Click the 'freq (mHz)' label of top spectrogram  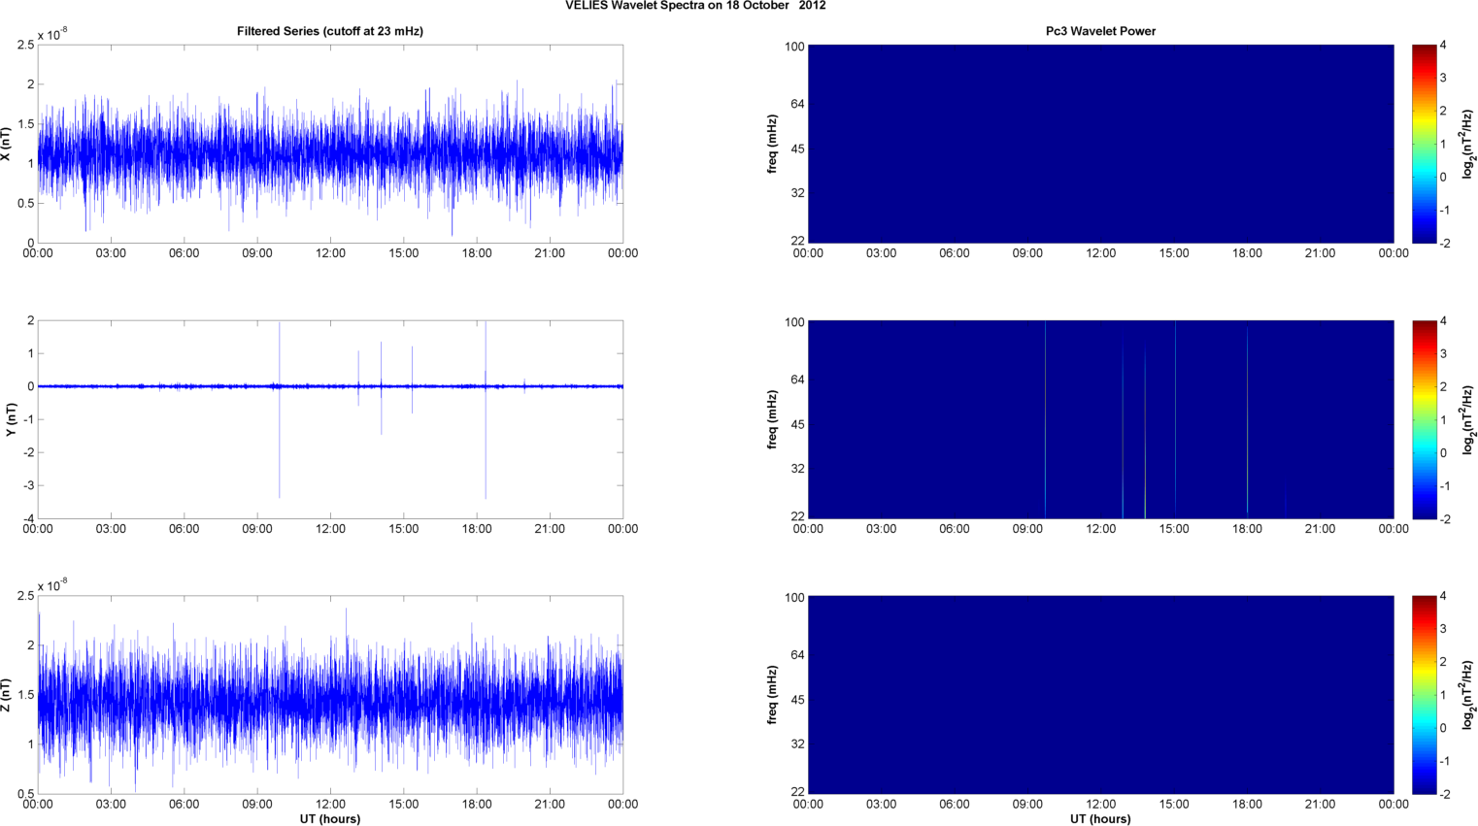tap(773, 144)
